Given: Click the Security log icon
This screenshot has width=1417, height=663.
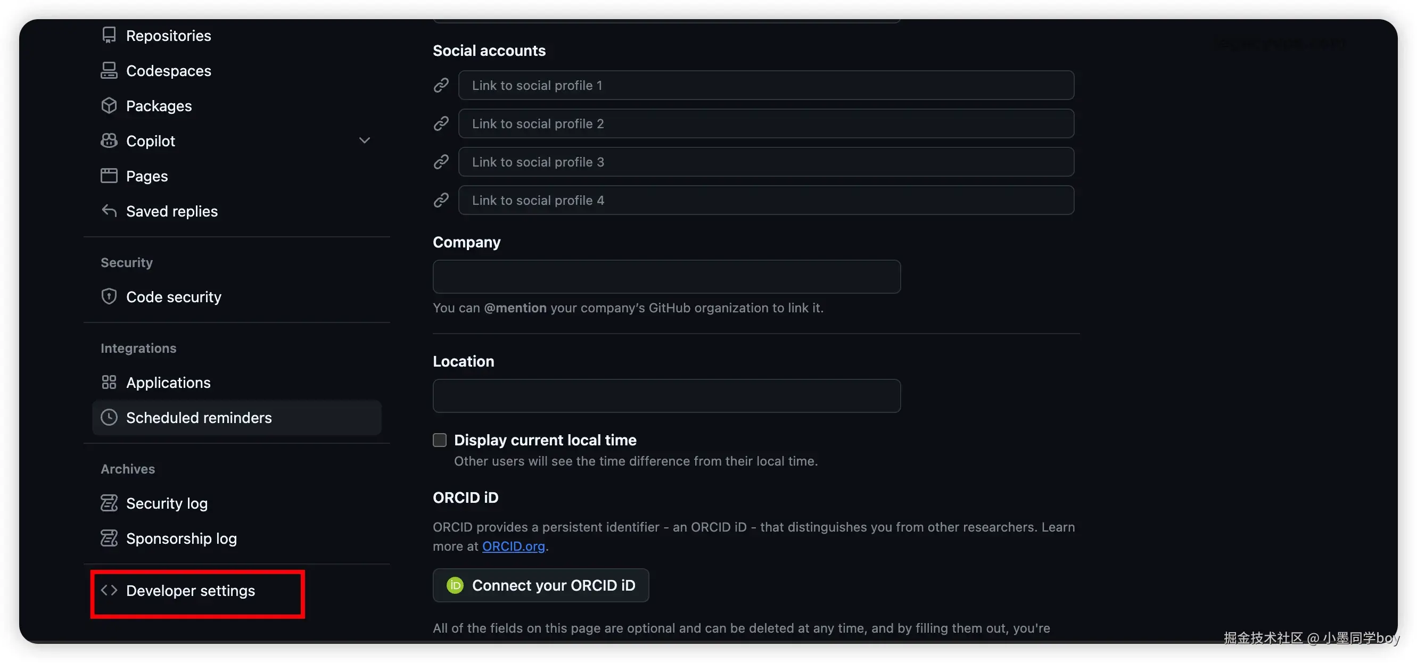Looking at the screenshot, I should (x=109, y=503).
